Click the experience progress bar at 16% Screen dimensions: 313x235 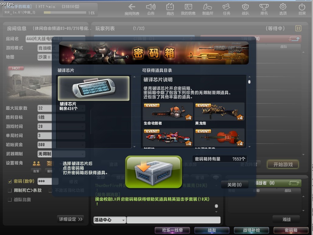coord(65,12)
